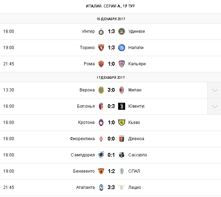Click the Lazio eagle logo
The width and height of the screenshot is (221, 197).
tap(122, 187)
